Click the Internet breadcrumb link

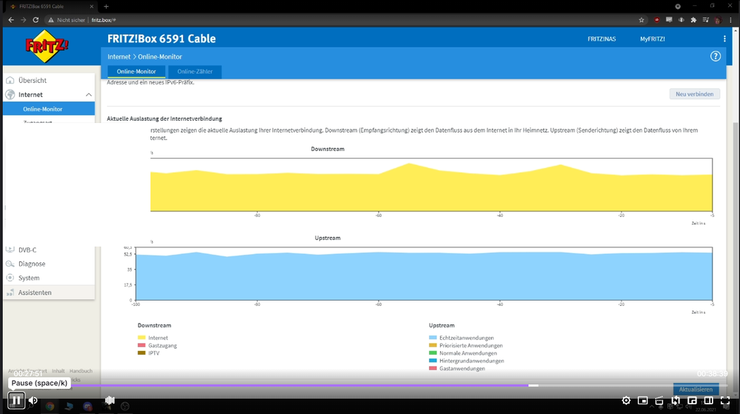pyautogui.click(x=119, y=56)
